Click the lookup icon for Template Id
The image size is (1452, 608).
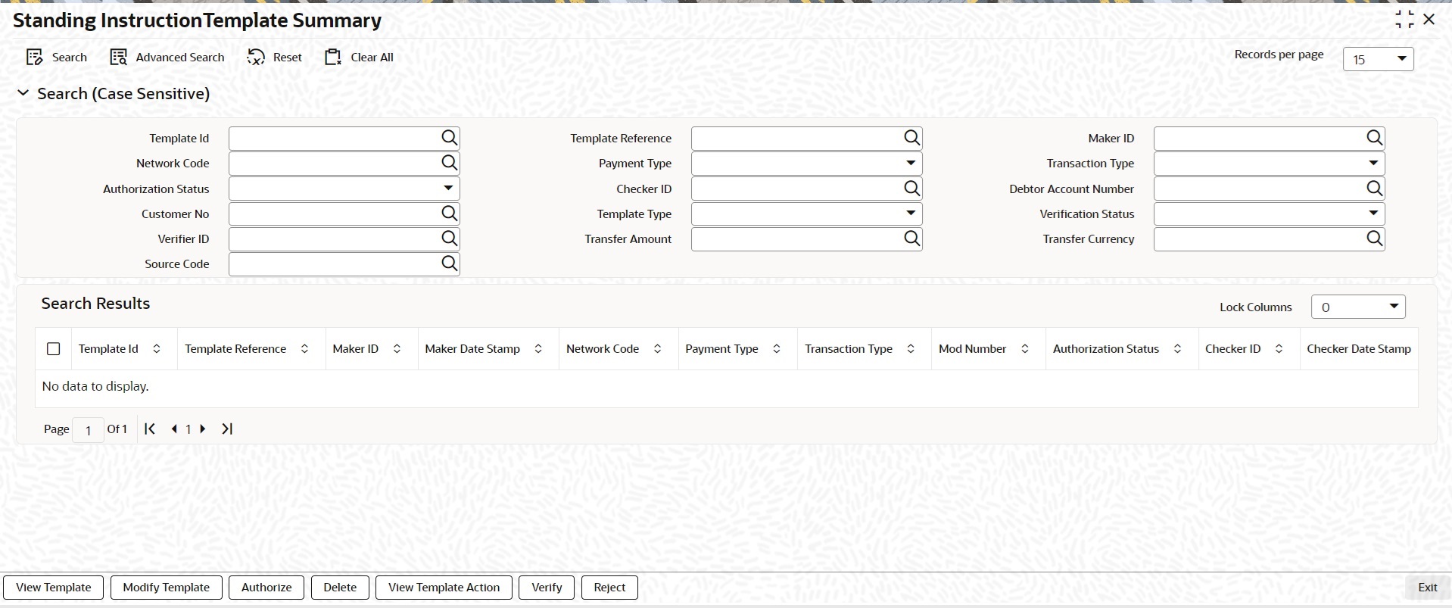[449, 138]
